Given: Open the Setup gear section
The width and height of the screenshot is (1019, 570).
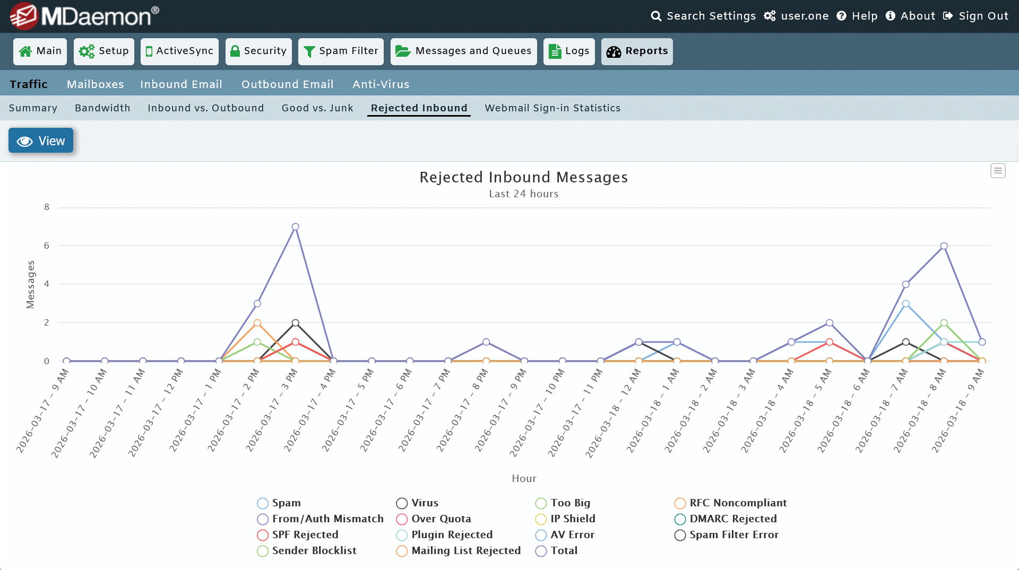Looking at the screenshot, I should point(103,51).
